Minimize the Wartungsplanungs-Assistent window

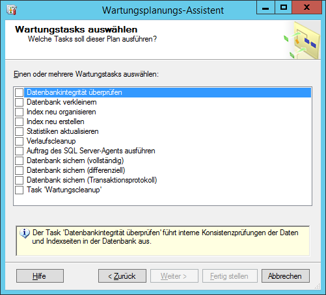(265, 8)
